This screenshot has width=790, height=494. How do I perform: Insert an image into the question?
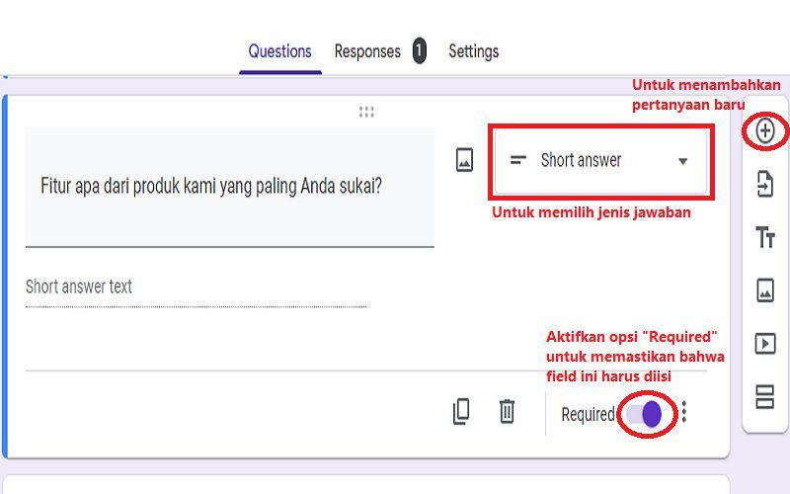(x=464, y=160)
